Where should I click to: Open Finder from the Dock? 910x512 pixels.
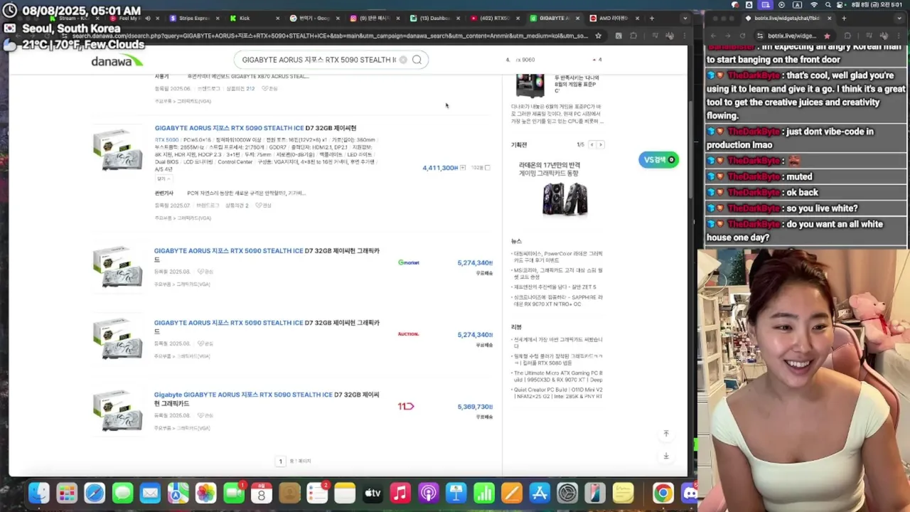click(x=39, y=493)
